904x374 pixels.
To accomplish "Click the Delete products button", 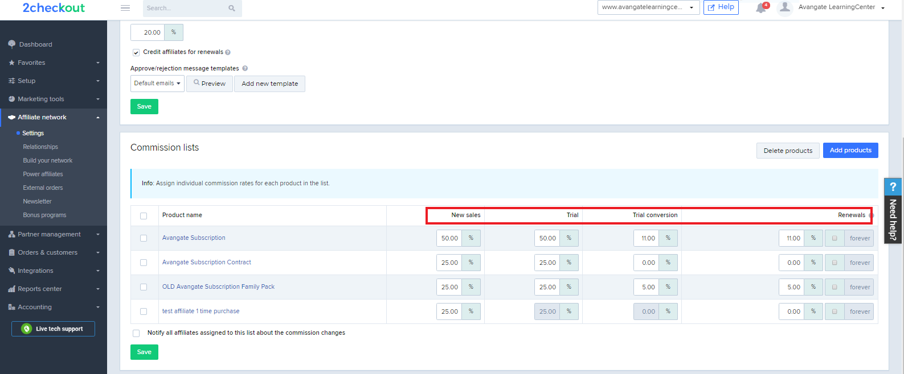I will point(788,151).
